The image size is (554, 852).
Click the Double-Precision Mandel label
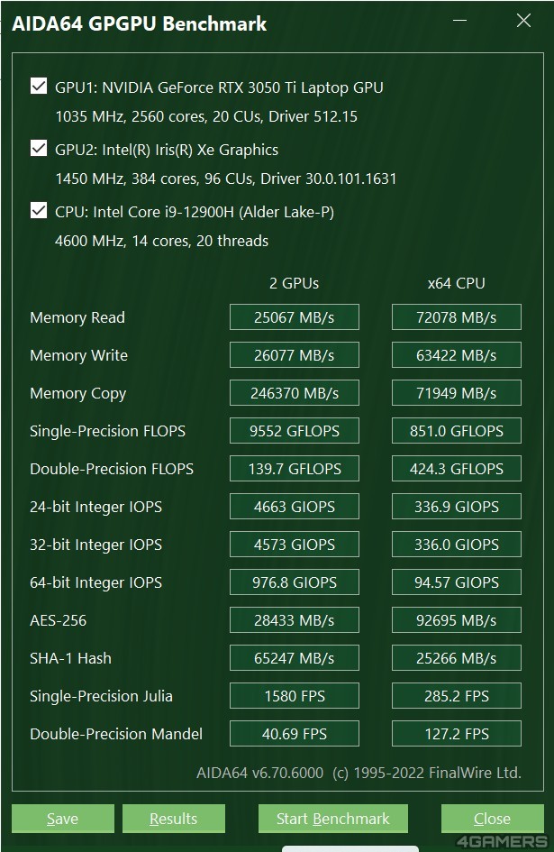(x=116, y=734)
